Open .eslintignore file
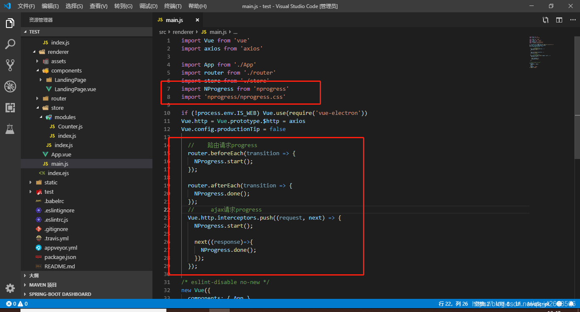Screen dimensions: 580x312 click(x=59, y=210)
